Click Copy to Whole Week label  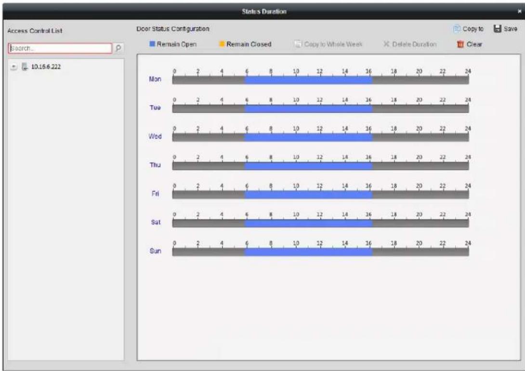pyautogui.click(x=333, y=44)
